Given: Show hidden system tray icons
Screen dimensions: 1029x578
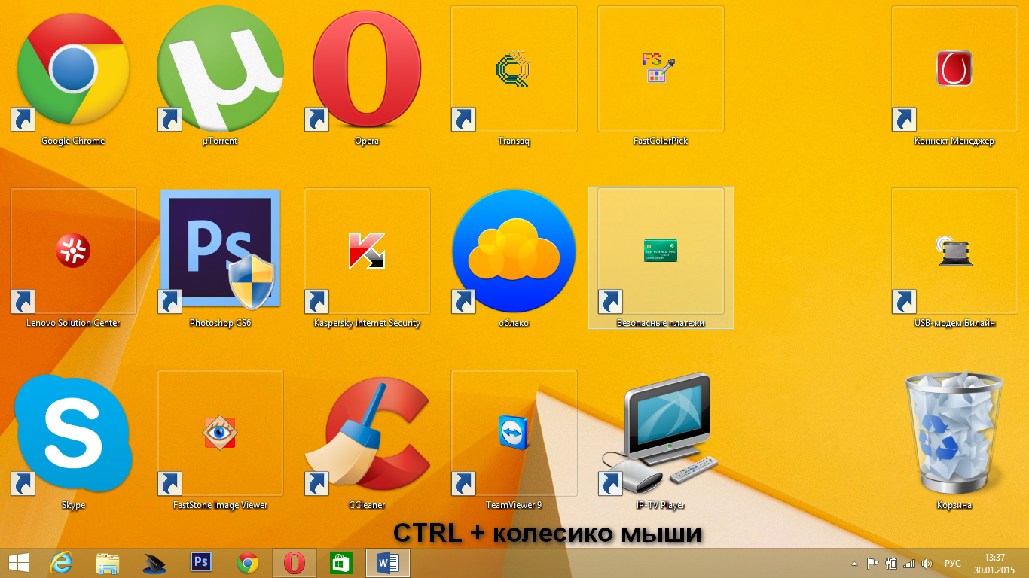Looking at the screenshot, I should [x=854, y=564].
